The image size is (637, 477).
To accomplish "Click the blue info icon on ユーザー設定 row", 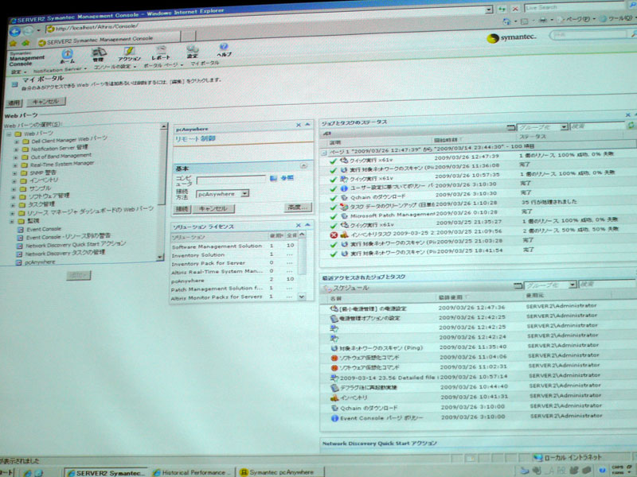I will coord(344,188).
